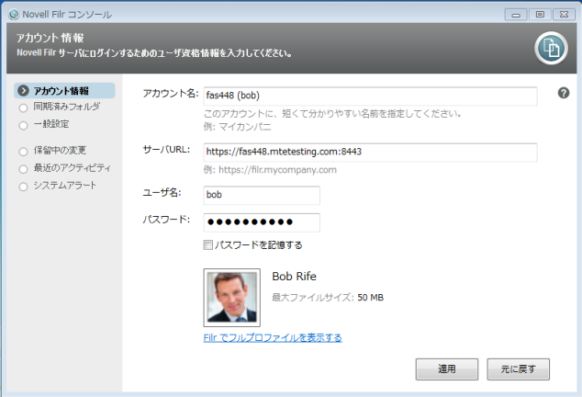This screenshot has height=397, width=582.
Task: Click the ユーザ名 input field
Action: tap(262, 195)
